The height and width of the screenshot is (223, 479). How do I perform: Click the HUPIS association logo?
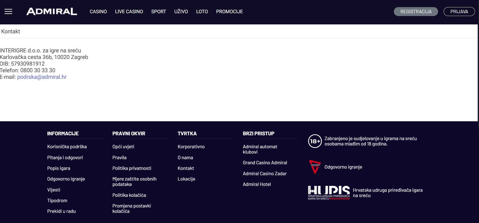[329, 193]
